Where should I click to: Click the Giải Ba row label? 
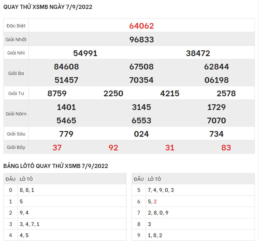pyautogui.click(x=16, y=73)
